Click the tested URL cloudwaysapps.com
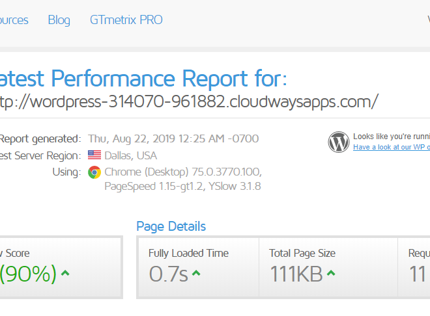The width and height of the screenshot is (430, 316). click(189, 102)
